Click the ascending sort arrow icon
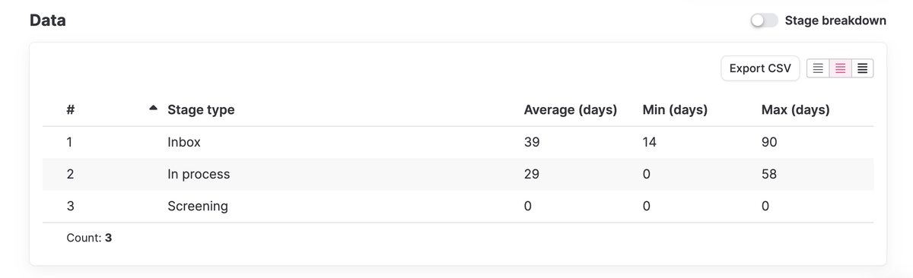 154,109
